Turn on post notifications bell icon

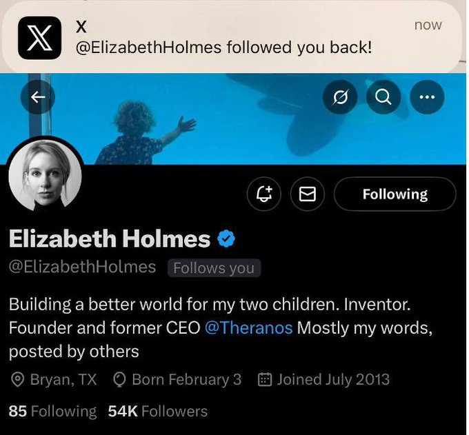coord(265,194)
